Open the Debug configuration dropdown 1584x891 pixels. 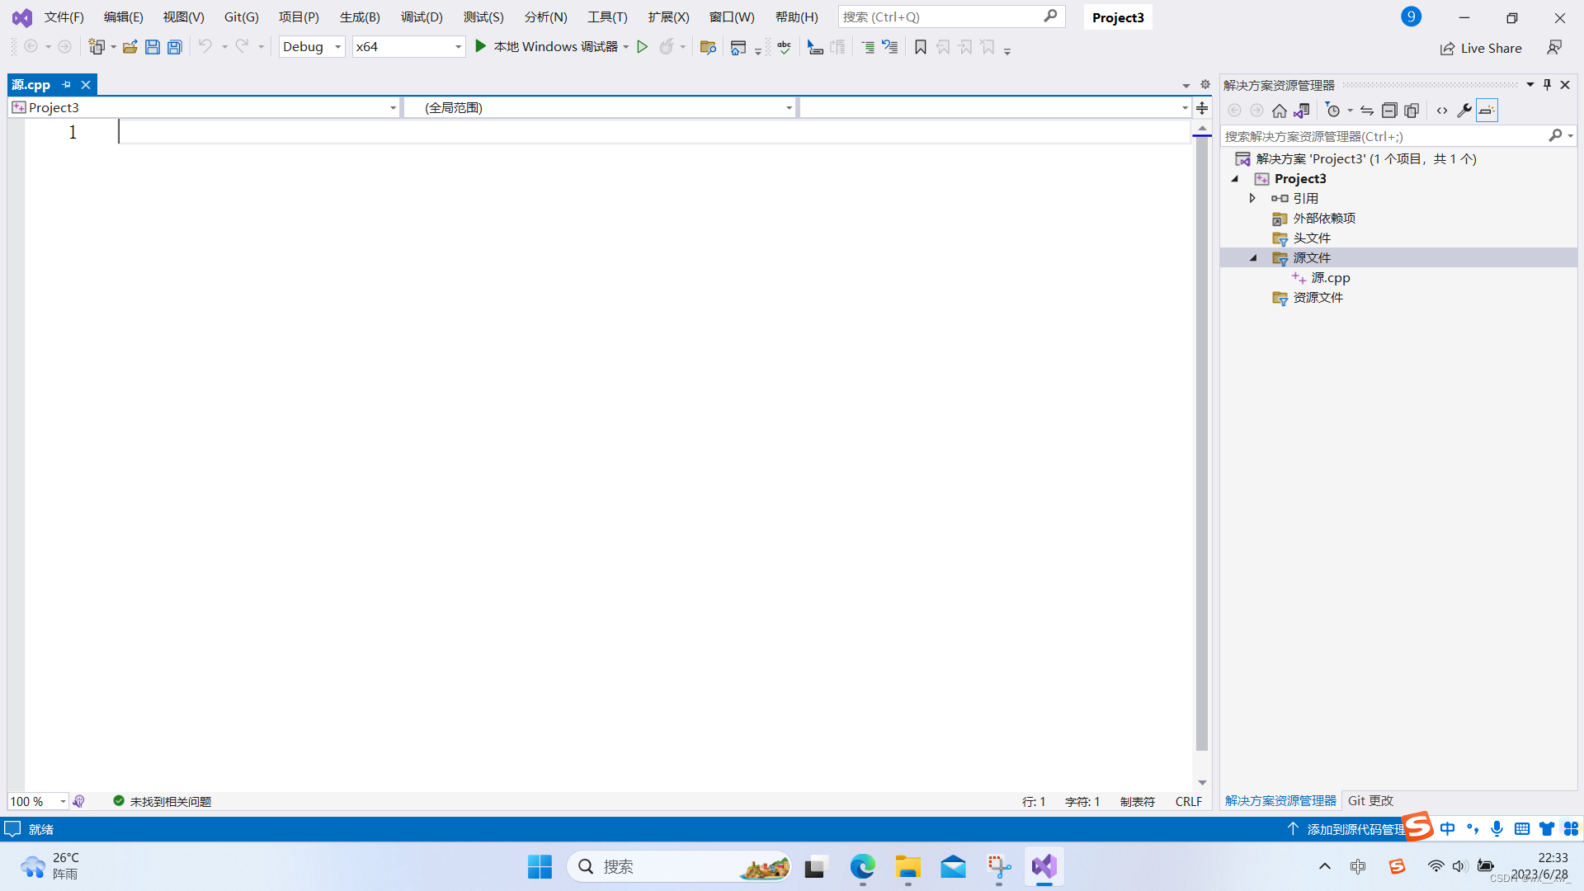coord(312,47)
